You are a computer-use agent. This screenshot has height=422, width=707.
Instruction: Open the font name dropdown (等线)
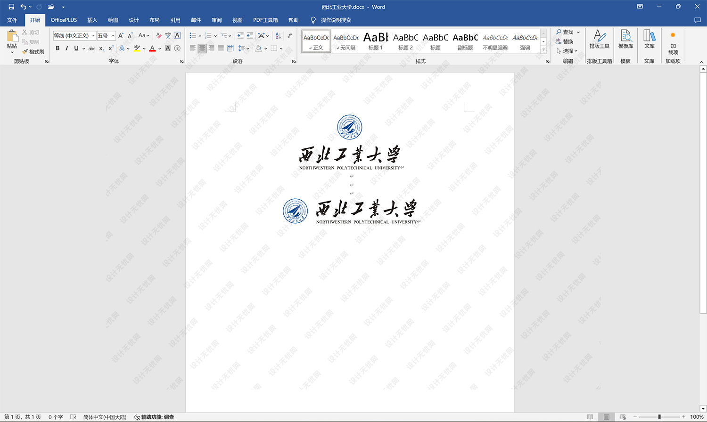(93, 36)
